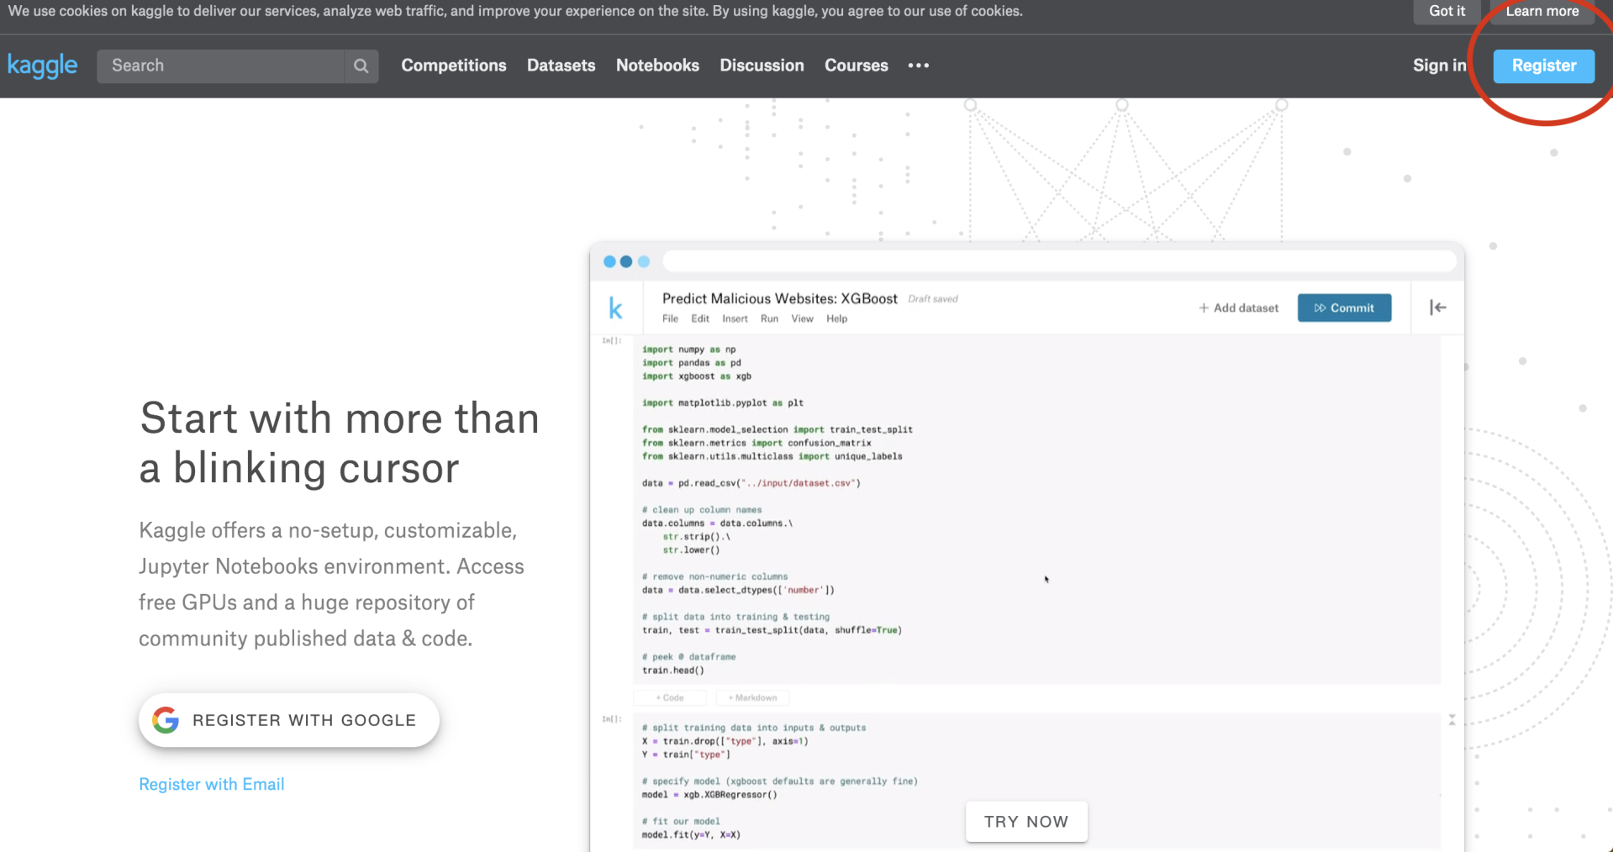
Task: Click the Sign in link
Action: pyautogui.click(x=1439, y=66)
